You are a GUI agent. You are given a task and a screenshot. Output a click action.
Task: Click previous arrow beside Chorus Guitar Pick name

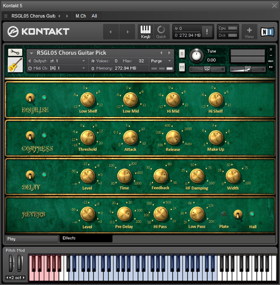161,53
